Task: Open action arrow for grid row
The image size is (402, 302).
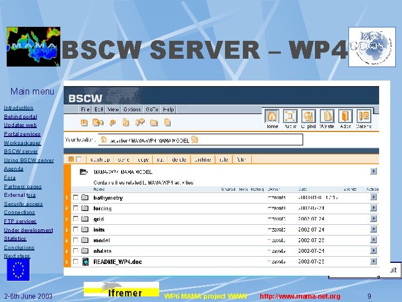Action: coord(374,219)
